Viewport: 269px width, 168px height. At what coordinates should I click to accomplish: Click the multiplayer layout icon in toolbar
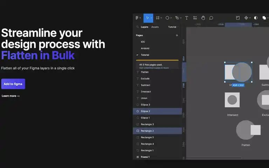click(238, 18)
